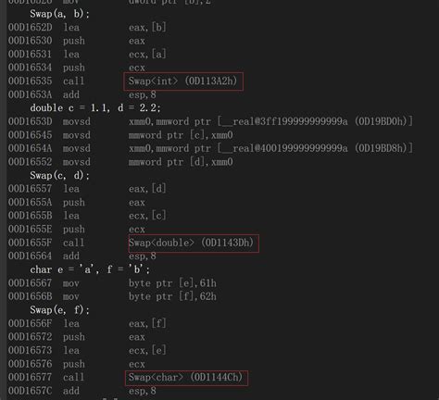Click address 00D16535 call instruction
The image size is (439, 400).
point(122,81)
